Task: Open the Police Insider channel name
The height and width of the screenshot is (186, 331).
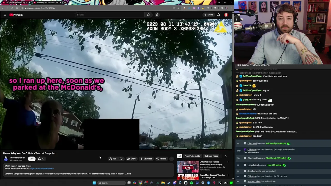Action: point(16,158)
